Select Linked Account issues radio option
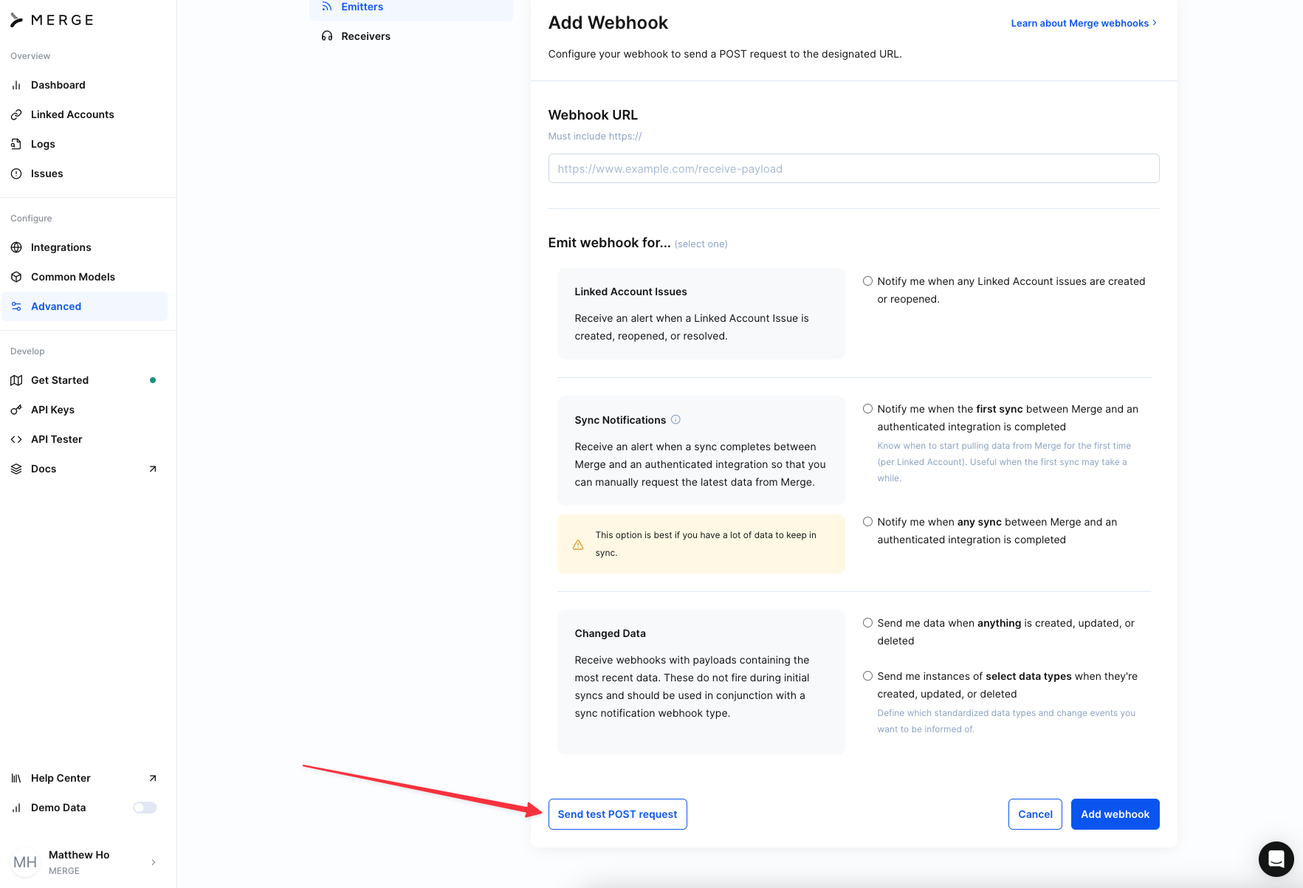The width and height of the screenshot is (1303, 888). click(868, 281)
